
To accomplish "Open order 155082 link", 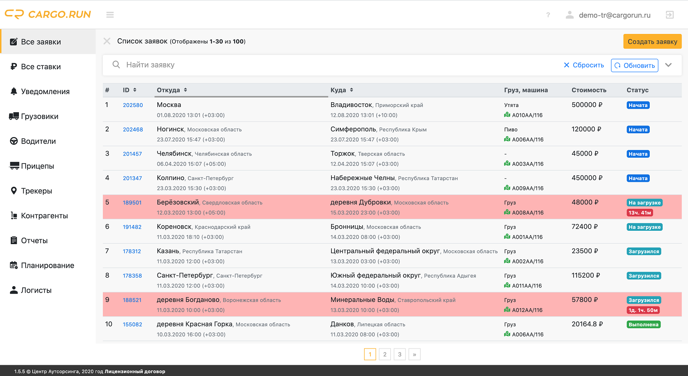I will pos(132,324).
